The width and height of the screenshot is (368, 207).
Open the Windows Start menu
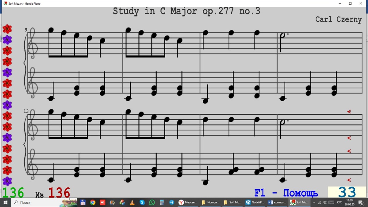tap(5, 202)
